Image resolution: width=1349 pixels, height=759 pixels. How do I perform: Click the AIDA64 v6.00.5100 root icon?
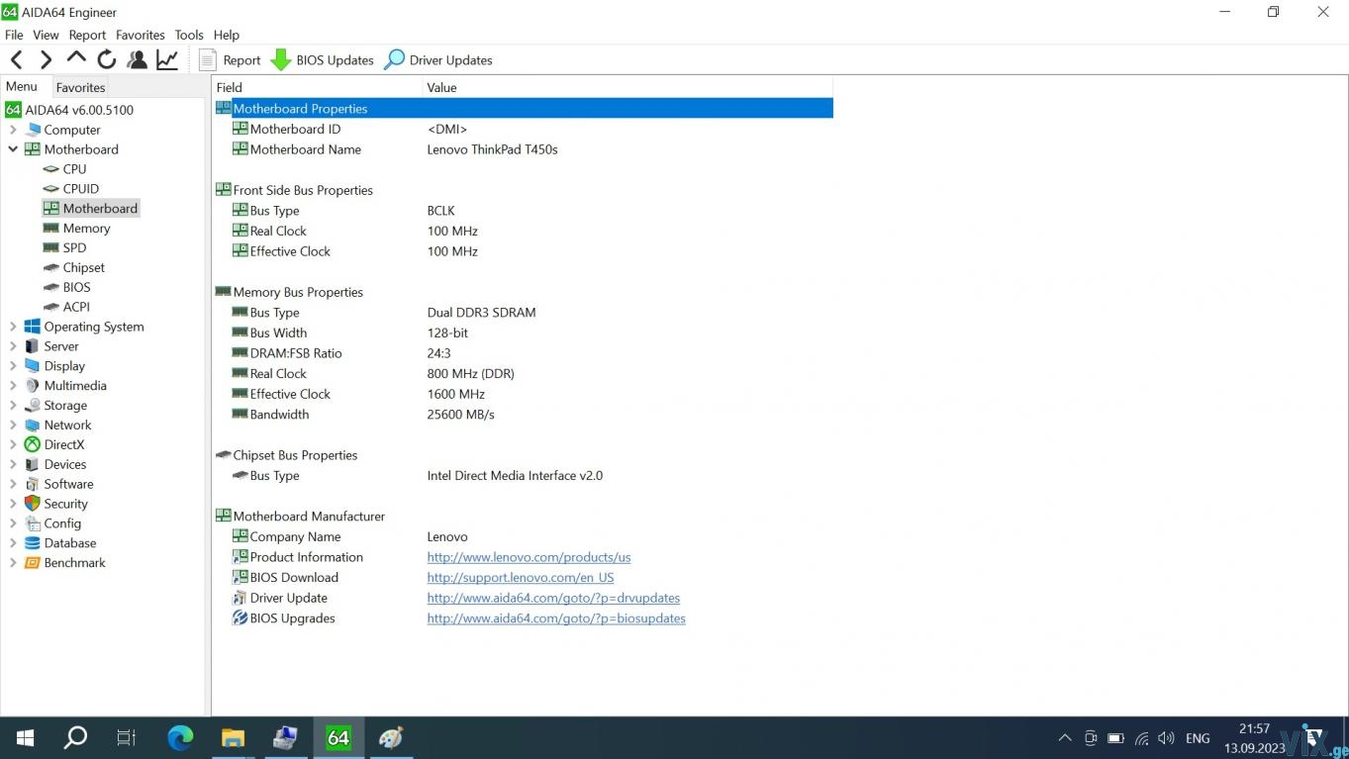pyautogui.click(x=13, y=110)
